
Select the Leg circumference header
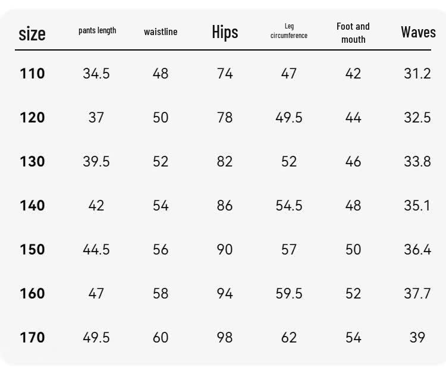[289, 31]
